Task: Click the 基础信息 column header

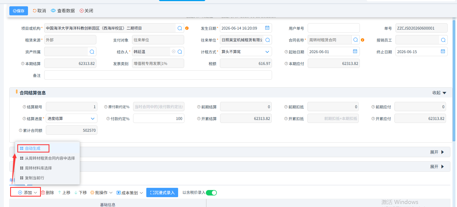Action: (108, 204)
